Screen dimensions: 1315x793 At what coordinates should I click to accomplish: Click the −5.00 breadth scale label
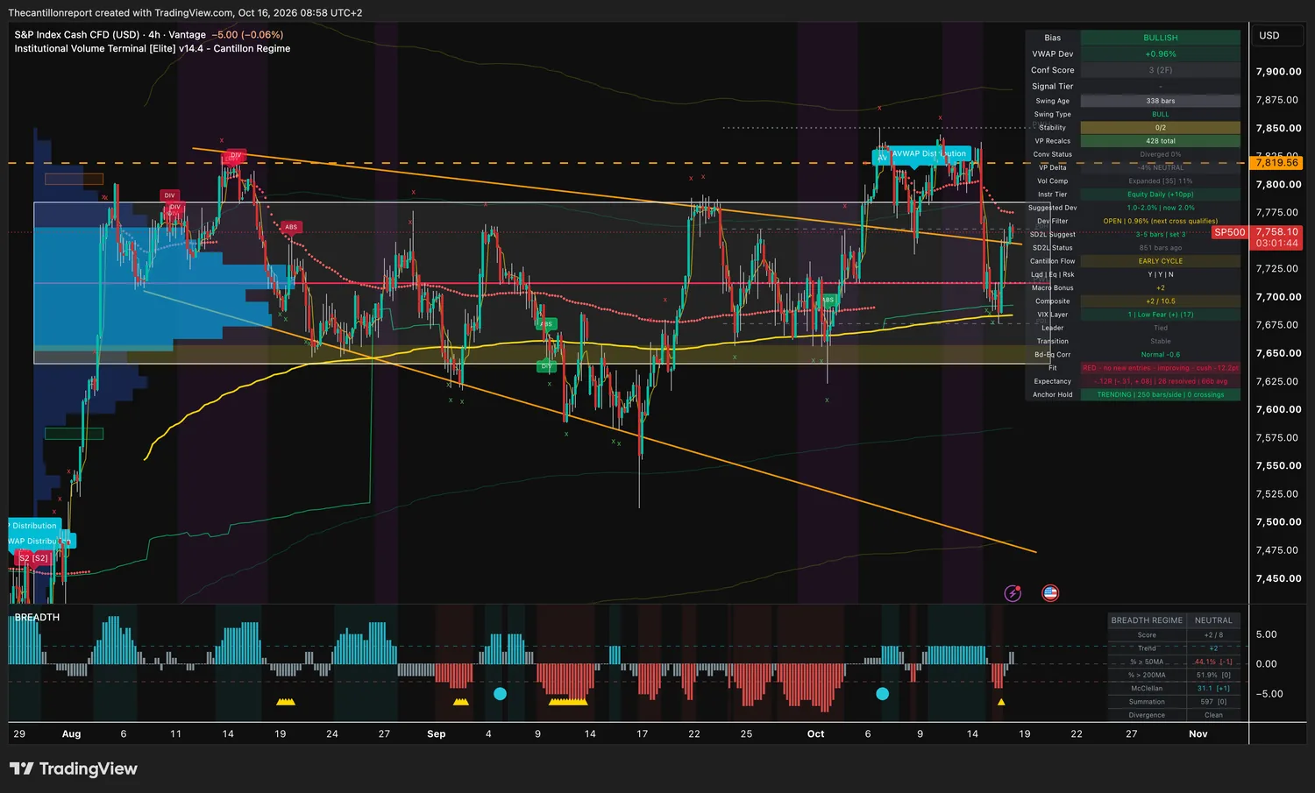[1269, 694]
